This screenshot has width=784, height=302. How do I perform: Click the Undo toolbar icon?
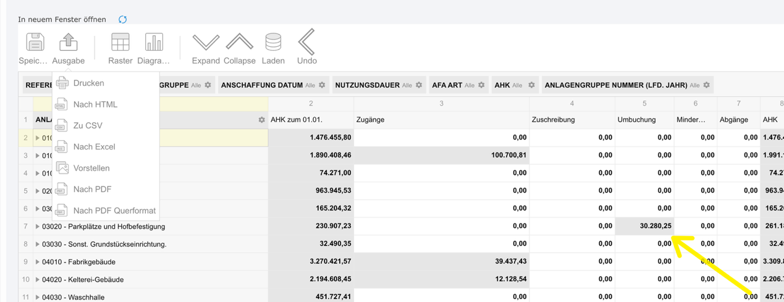tap(307, 43)
